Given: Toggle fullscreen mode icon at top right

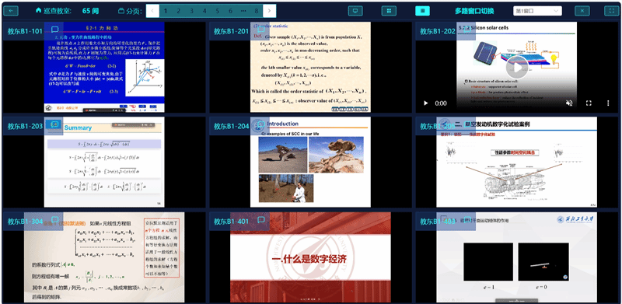Looking at the screenshot, I should [611, 11].
